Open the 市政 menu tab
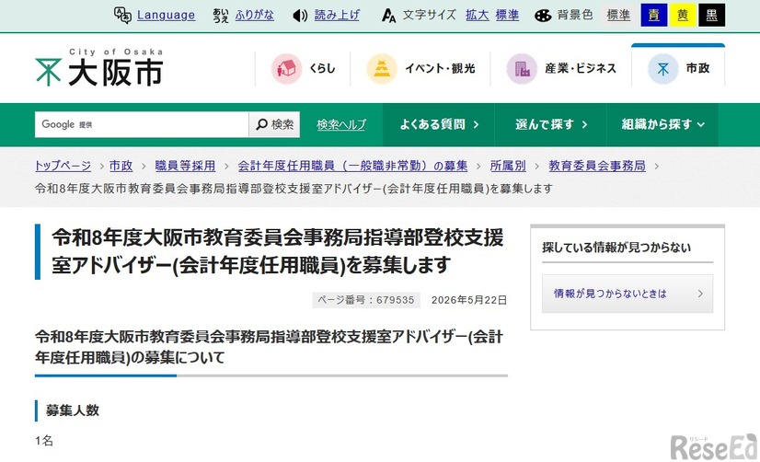Image resolution: width=760 pixels, height=462 pixels. [x=678, y=65]
